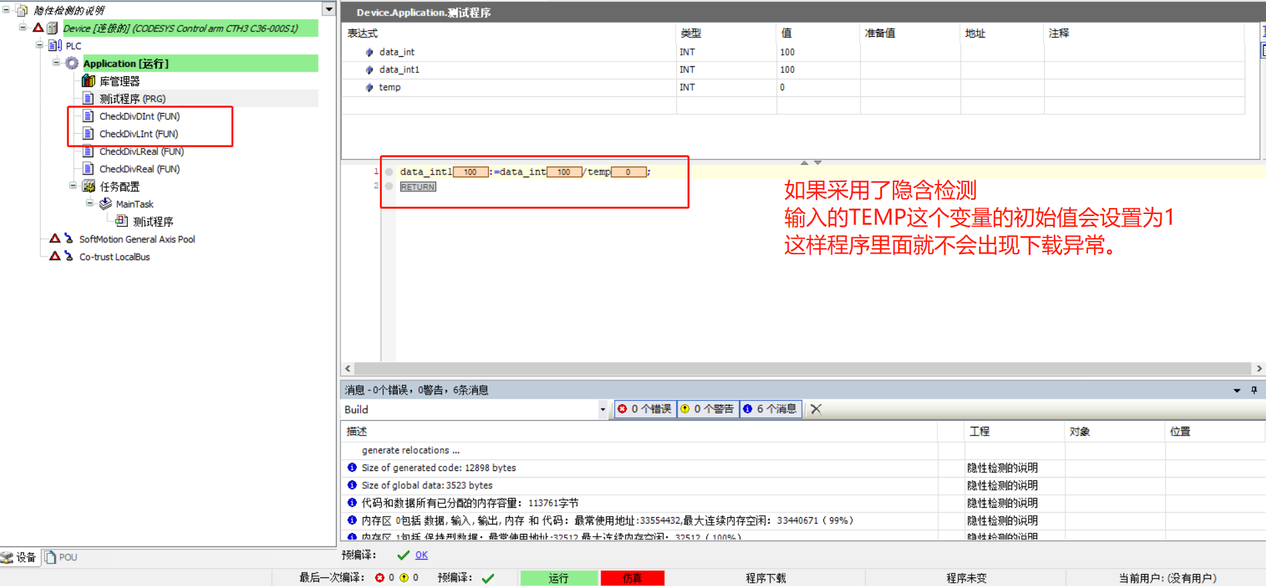This screenshot has width=1266, height=586.
Task: Collapse the 任务配置 node
Action: [73, 185]
